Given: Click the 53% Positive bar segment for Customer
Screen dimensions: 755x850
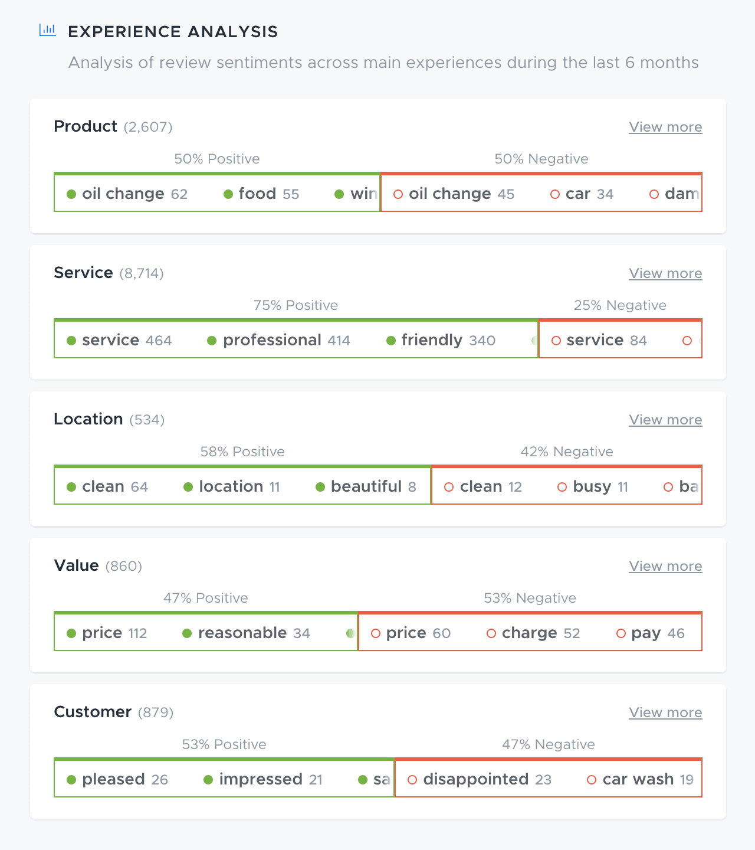Looking at the screenshot, I should pos(224,778).
